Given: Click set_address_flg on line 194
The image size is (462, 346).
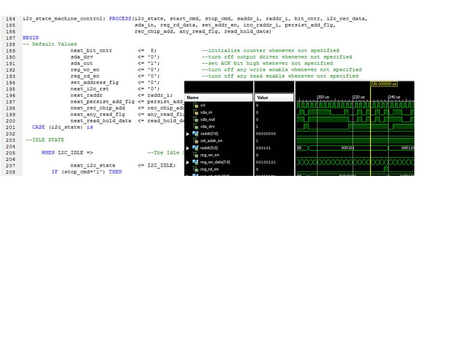Looking at the screenshot, I should point(94,83).
